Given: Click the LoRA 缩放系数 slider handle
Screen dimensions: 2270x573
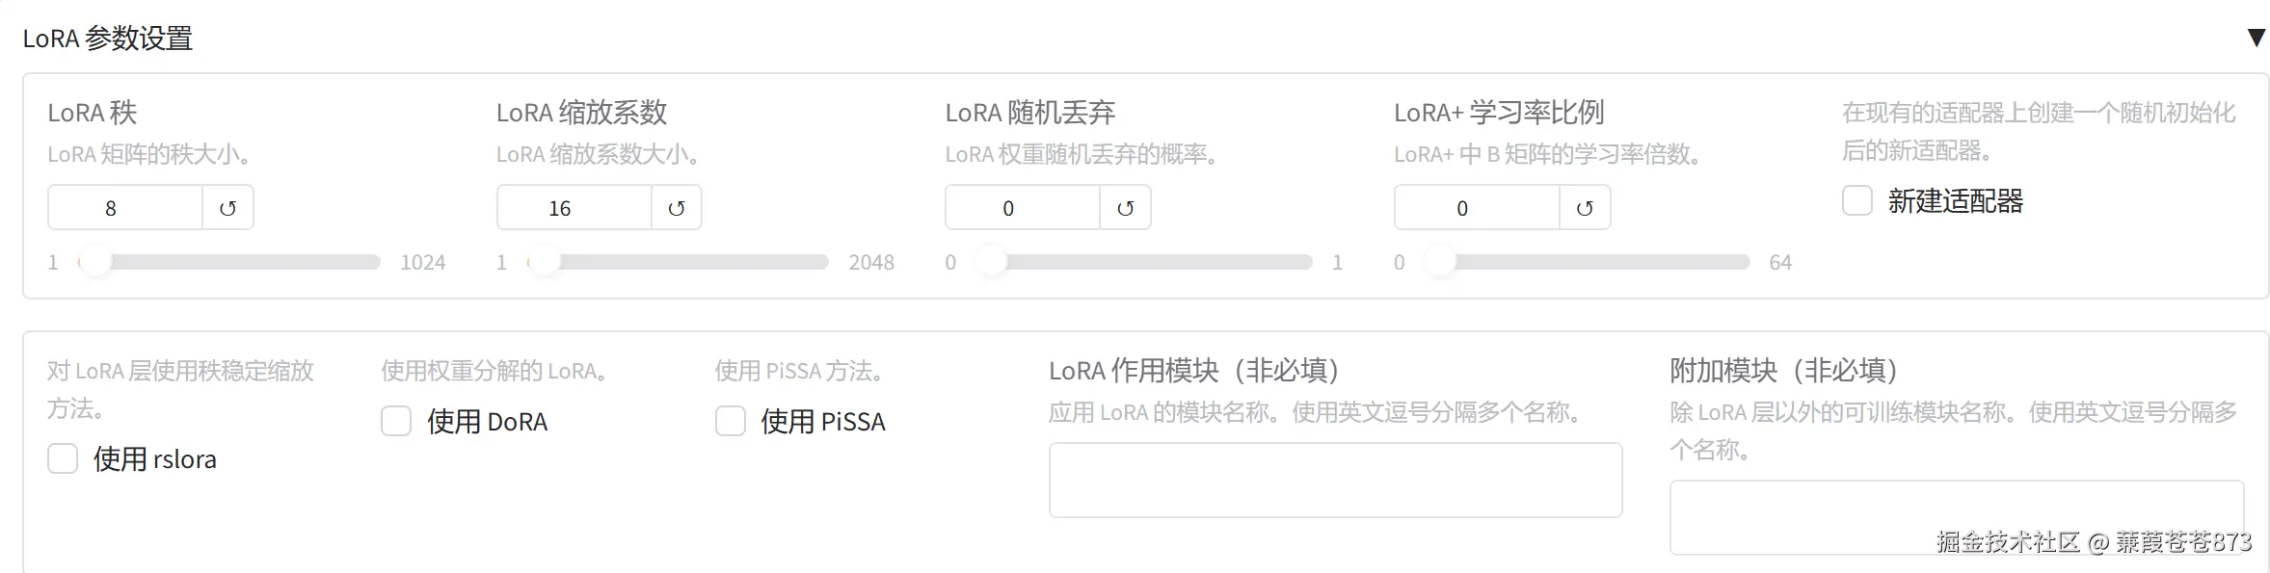Looking at the screenshot, I should click(x=545, y=262).
